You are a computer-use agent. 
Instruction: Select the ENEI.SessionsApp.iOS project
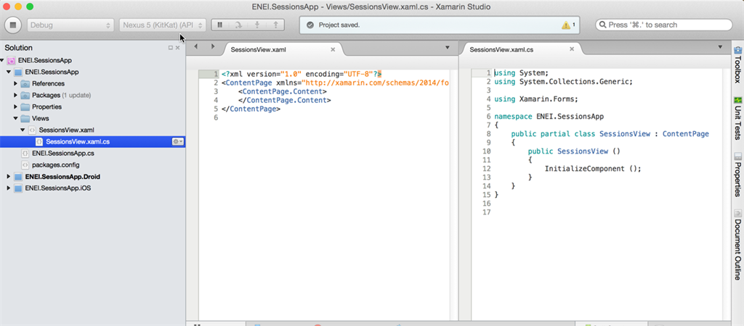(x=58, y=188)
